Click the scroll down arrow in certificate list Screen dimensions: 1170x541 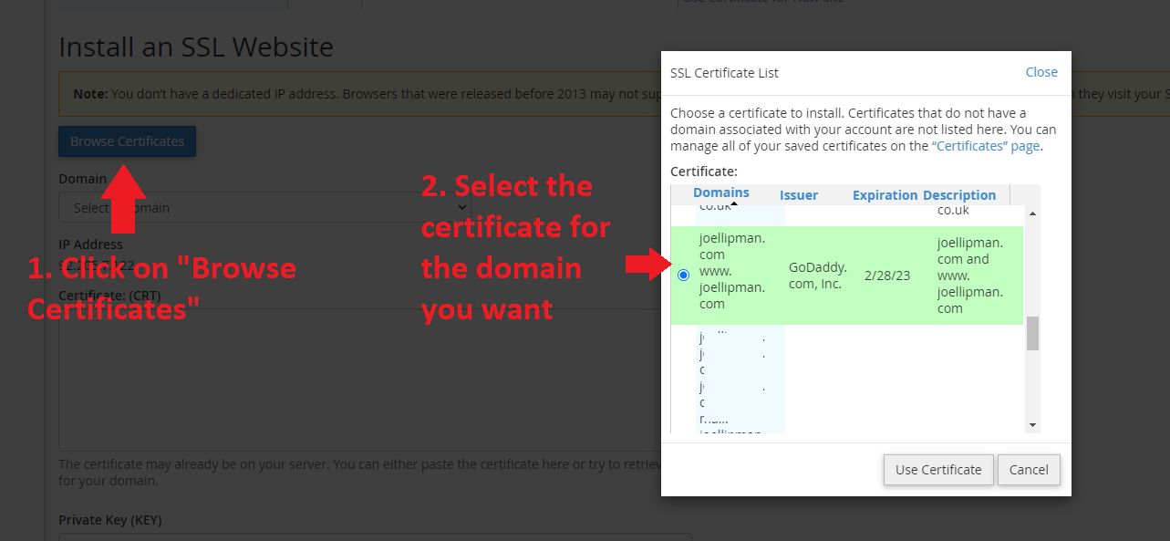tap(1032, 425)
